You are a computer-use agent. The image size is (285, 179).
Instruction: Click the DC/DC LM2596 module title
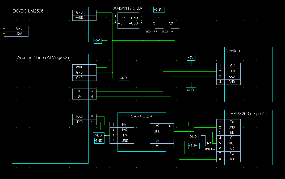(x=28, y=11)
